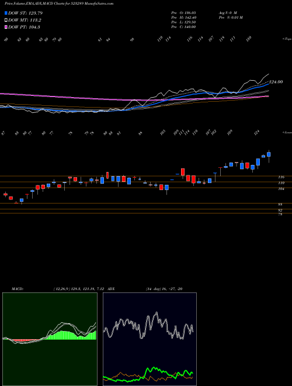
Task: Click the 'Pre O: 136.05' open value
Action: point(183,13)
